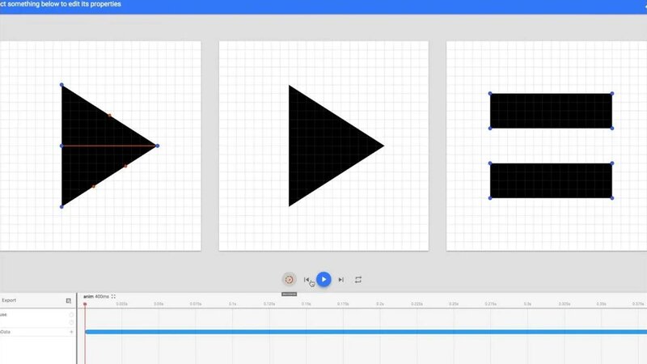Click the Export button
This screenshot has height=364, width=647.
9,300
